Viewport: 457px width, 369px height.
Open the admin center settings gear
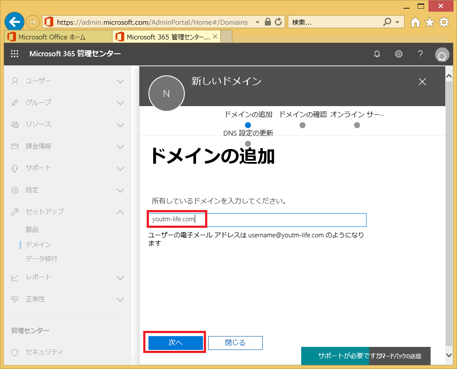click(x=399, y=54)
